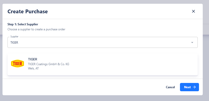This screenshot has width=209, height=101.
Task: Expand the Supplier dropdown arrow
Action: click(192, 42)
